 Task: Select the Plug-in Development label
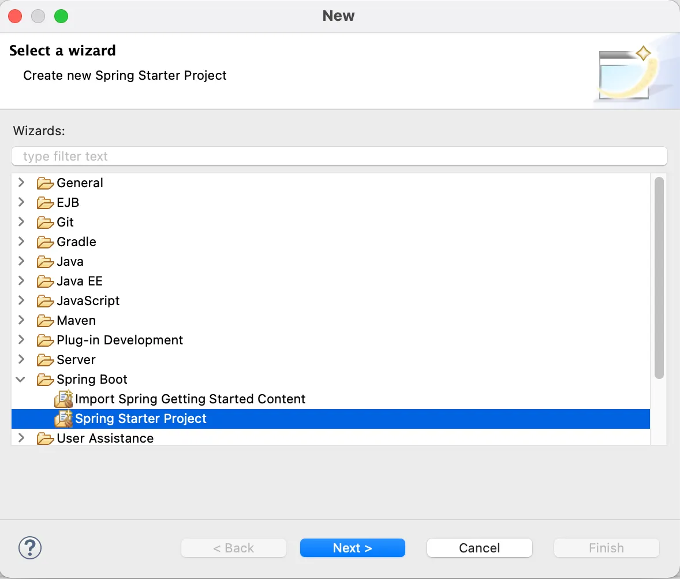pos(119,340)
